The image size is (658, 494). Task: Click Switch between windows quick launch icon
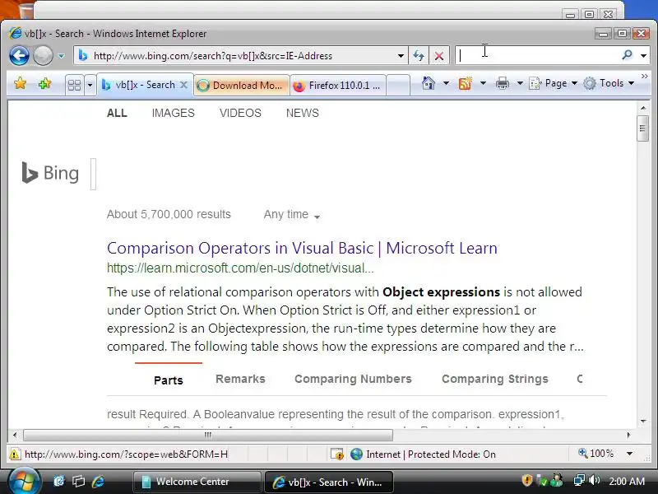pyautogui.click(x=78, y=481)
